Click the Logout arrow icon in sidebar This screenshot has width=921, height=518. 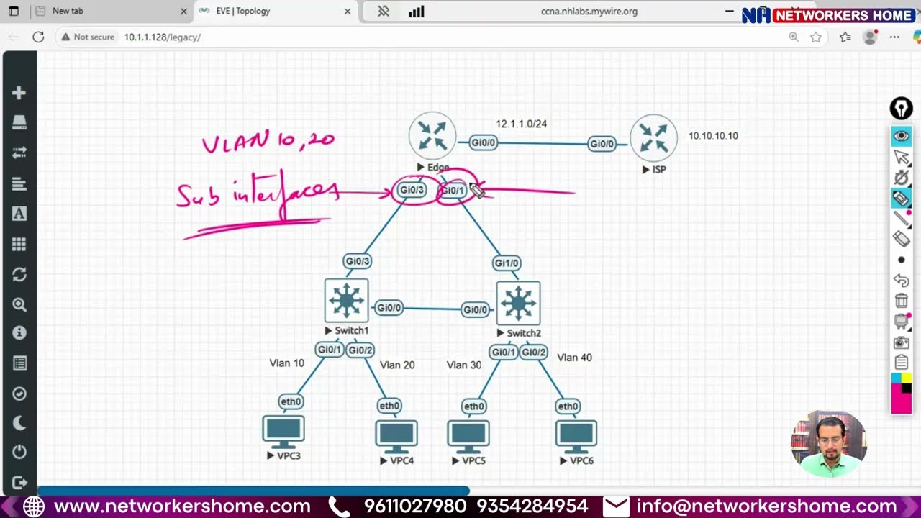point(19,482)
